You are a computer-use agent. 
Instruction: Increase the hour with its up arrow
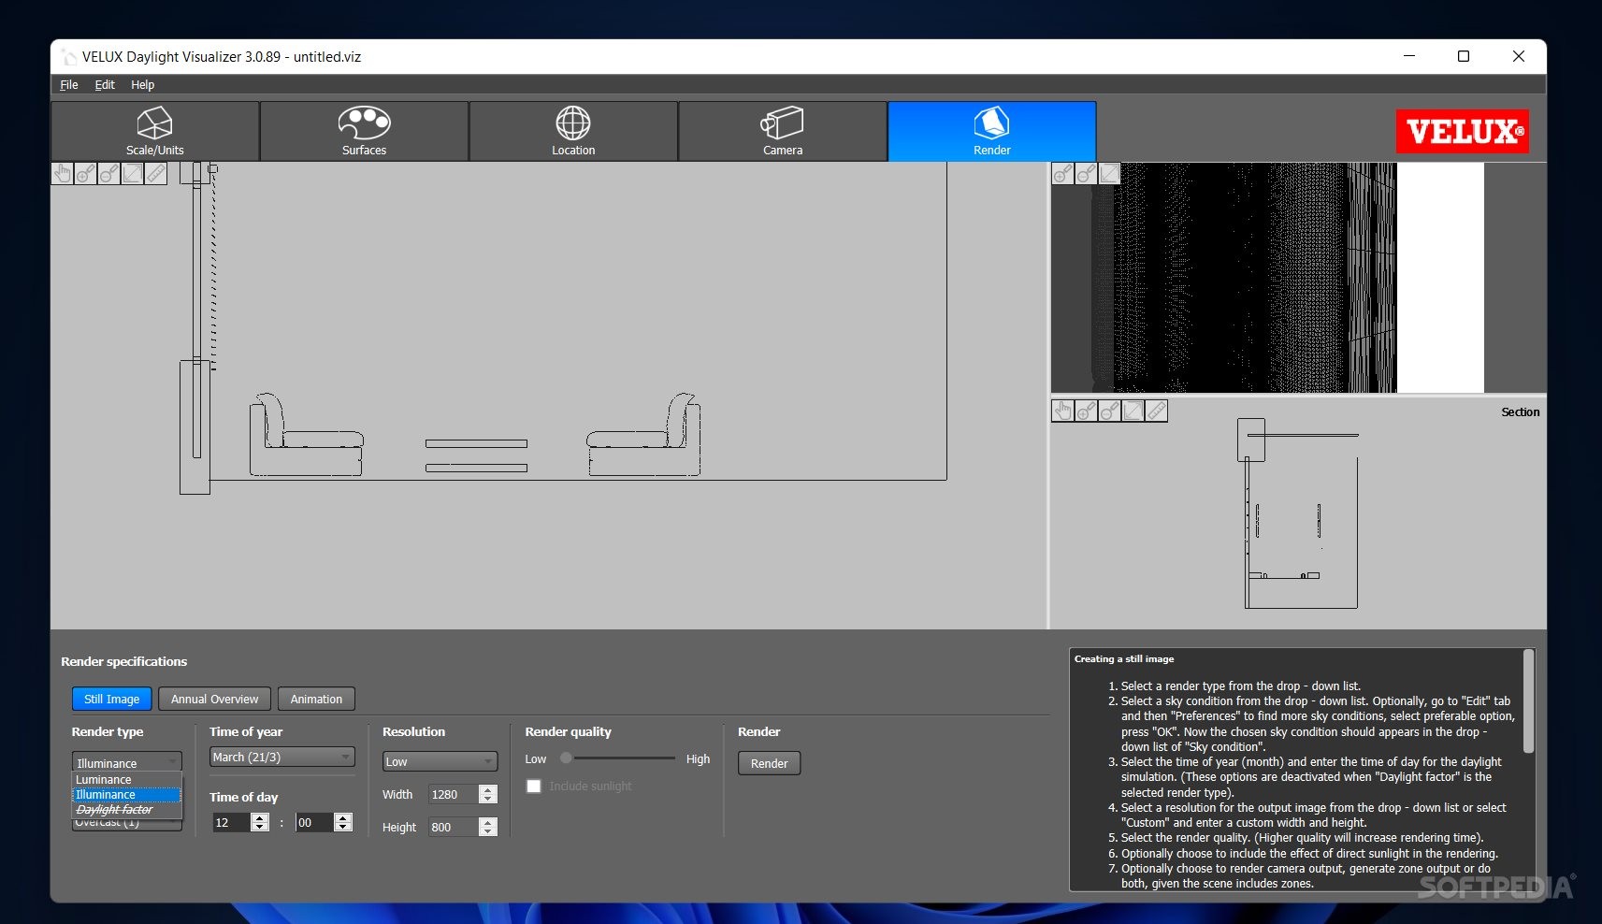[x=260, y=817]
